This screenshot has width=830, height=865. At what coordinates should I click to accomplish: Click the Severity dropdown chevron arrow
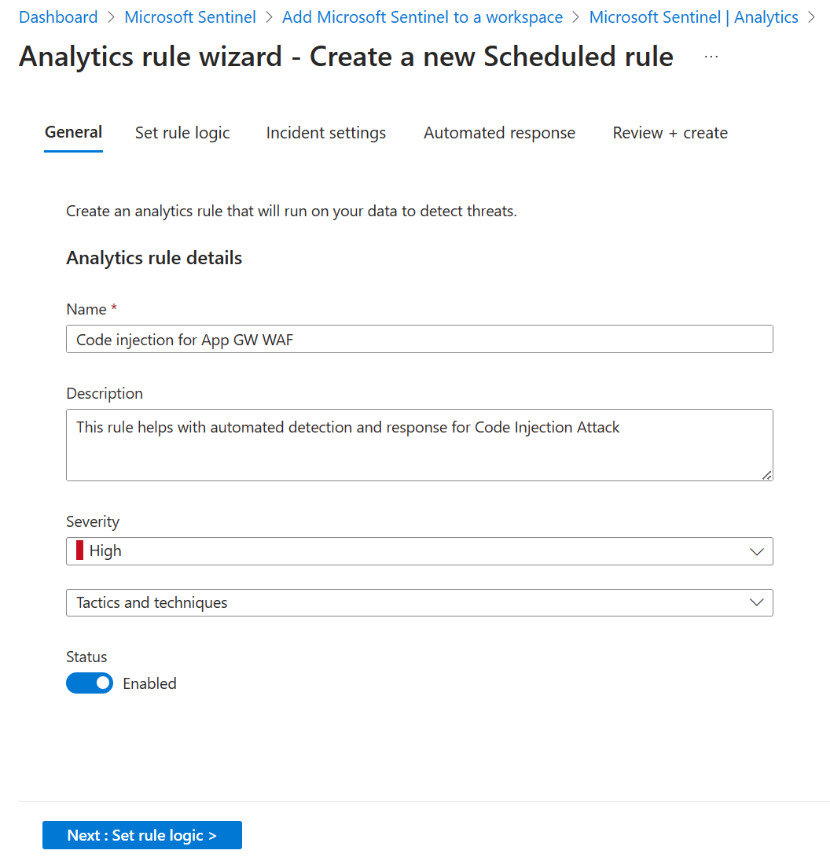click(757, 551)
